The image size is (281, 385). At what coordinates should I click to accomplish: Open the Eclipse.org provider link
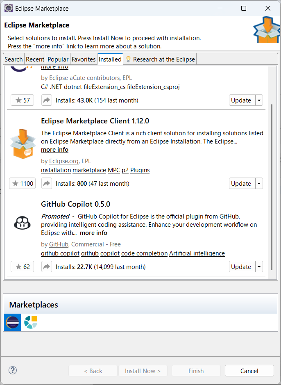click(x=64, y=161)
